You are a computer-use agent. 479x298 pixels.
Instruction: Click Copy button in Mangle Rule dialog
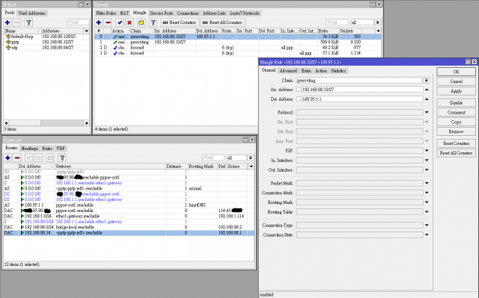pyautogui.click(x=456, y=122)
